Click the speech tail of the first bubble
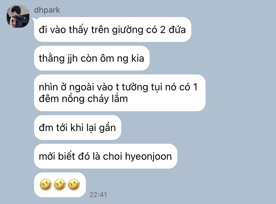Screen dimensions: 276x204 [x=34, y=19]
